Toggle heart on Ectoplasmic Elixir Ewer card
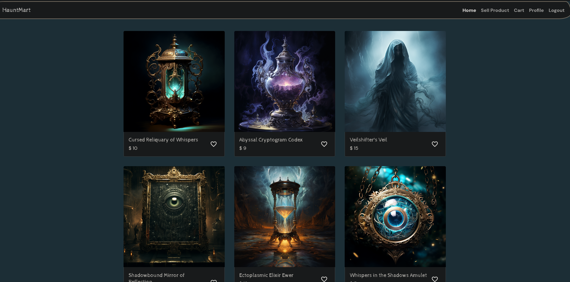 324,279
